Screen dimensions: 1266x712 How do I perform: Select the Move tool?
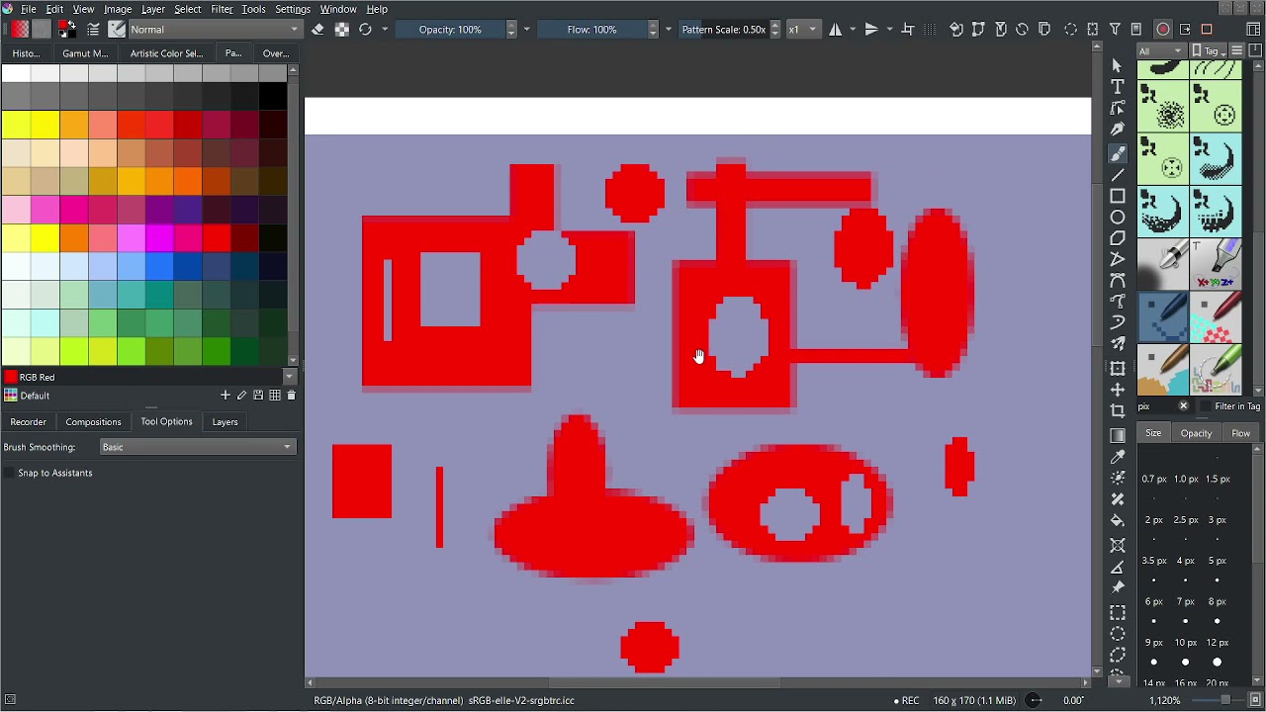click(x=1118, y=390)
